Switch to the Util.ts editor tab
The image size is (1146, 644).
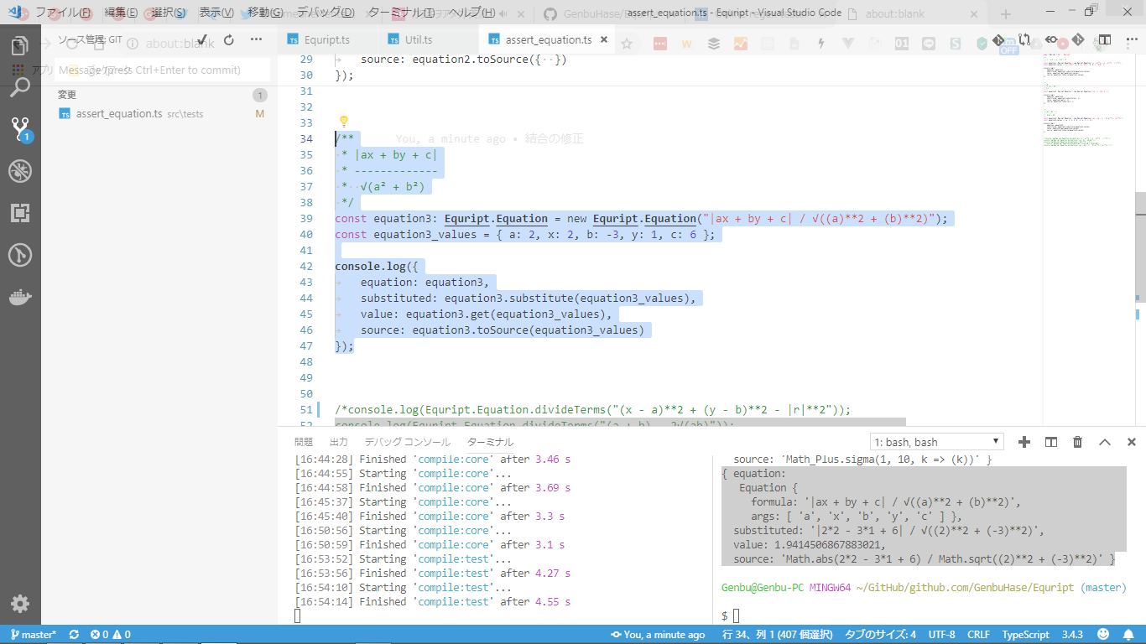418,39
